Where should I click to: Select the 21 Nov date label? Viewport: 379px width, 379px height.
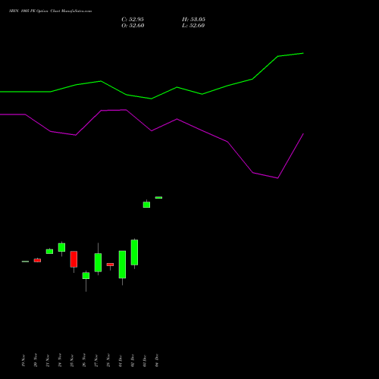48,360
